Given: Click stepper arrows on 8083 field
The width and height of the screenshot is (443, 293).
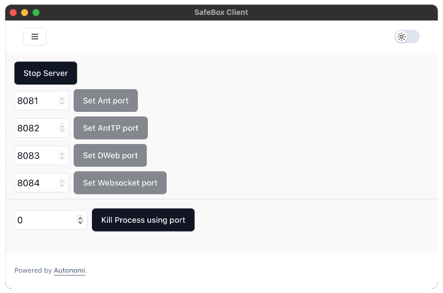Looking at the screenshot, I should [62, 156].
